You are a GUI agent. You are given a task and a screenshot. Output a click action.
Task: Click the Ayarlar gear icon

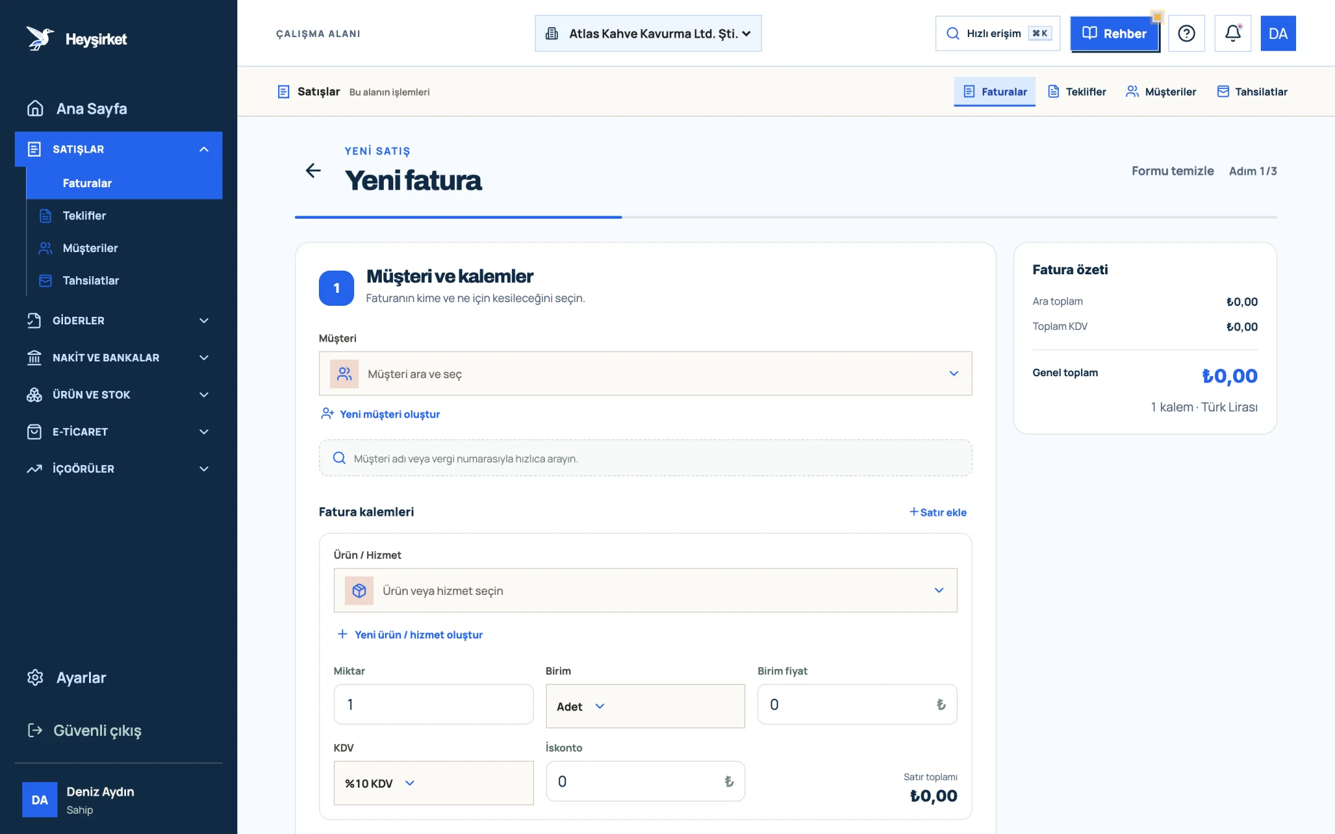[x=35, y=678]
